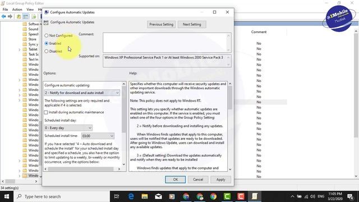Open the Configure automatic updating dropdown
The image size is (359, 202).
[82, 93]
